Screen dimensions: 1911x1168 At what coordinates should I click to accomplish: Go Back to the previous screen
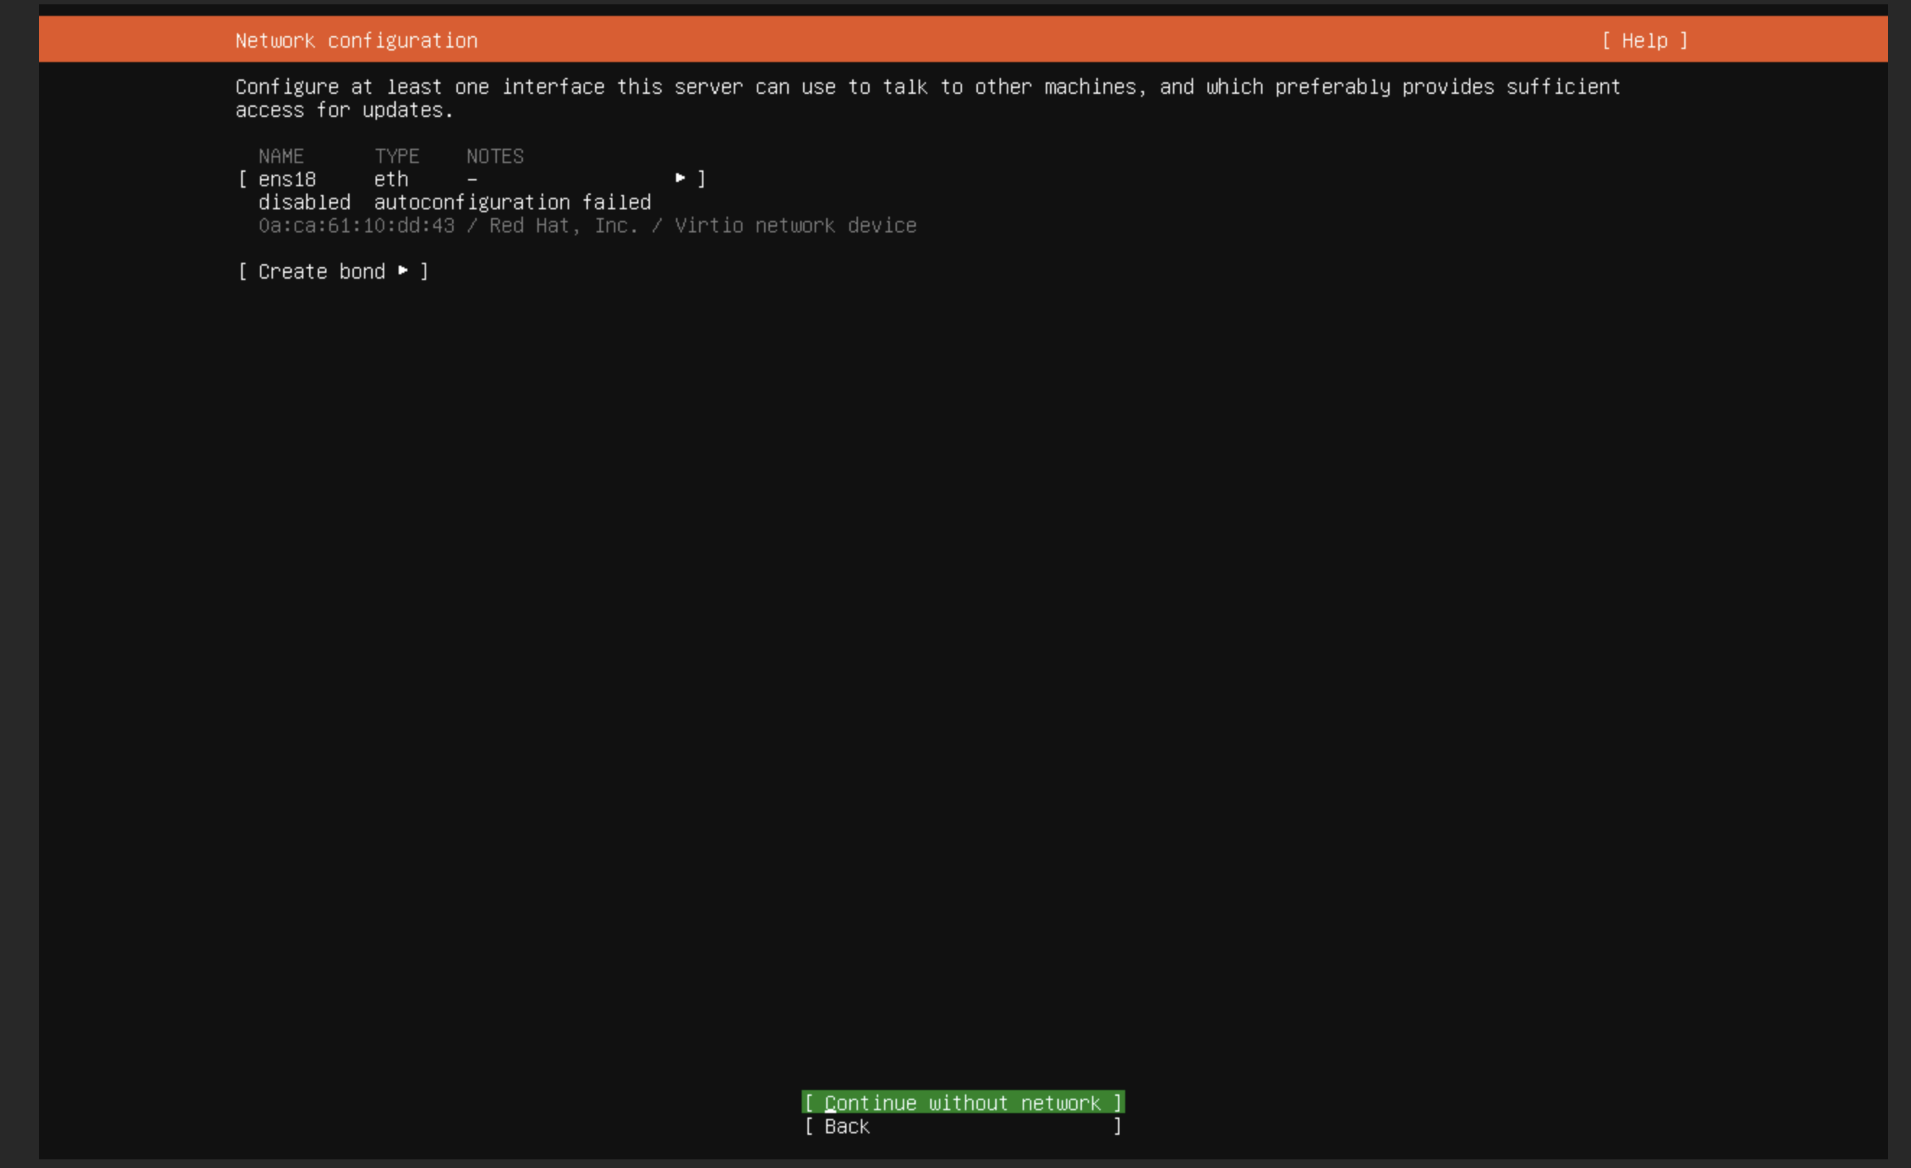[963, 1126]
